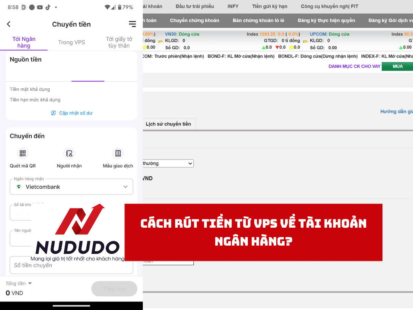Click the UPCOM index label
The width and height of the screenshot is (413, 310).
(x=318, y=34)
